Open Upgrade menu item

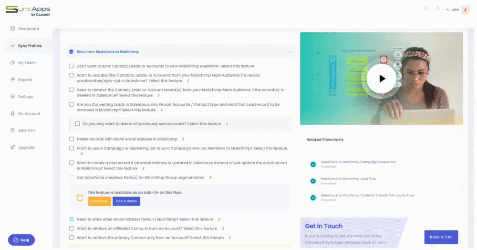click(26, 147)
